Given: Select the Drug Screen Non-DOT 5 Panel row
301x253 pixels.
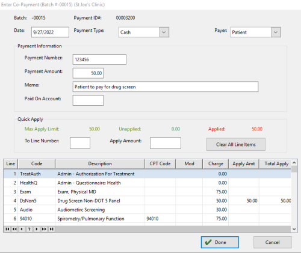Looking at the screenshot, I should (147, 201).
